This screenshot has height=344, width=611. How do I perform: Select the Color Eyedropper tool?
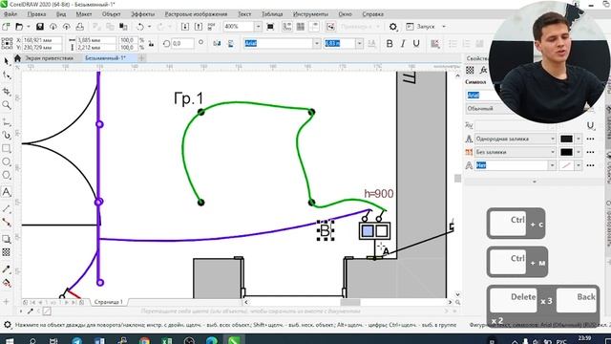(7, 269)
